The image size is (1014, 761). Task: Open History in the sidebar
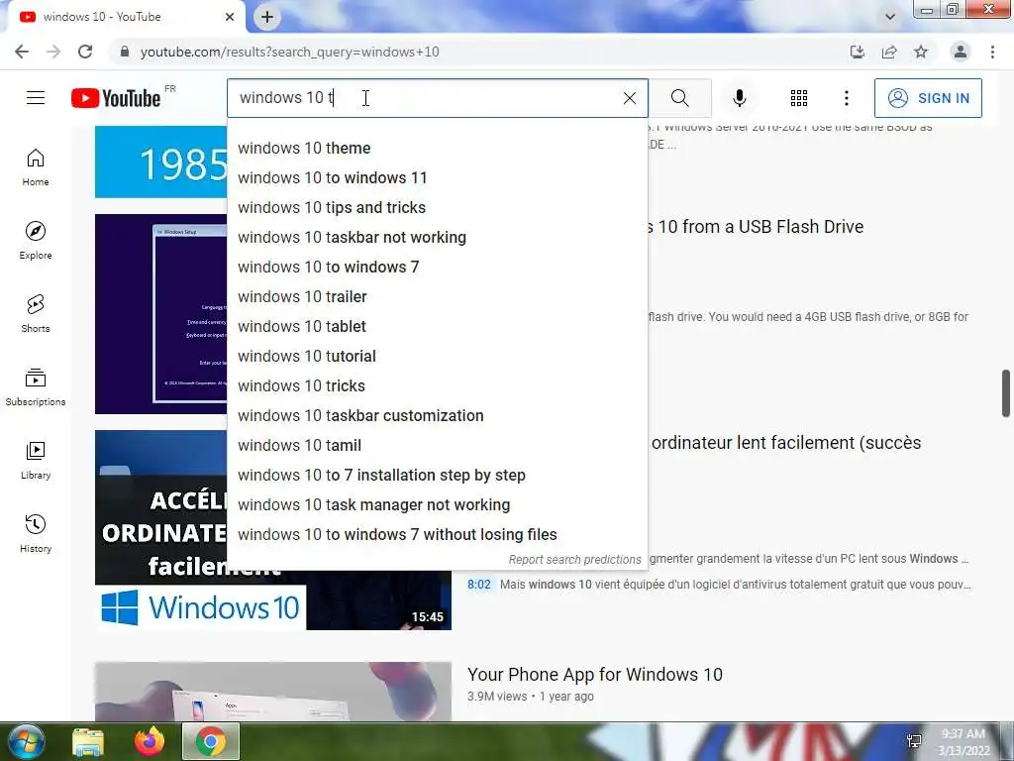pyautogui.click(x=36, y=533)
